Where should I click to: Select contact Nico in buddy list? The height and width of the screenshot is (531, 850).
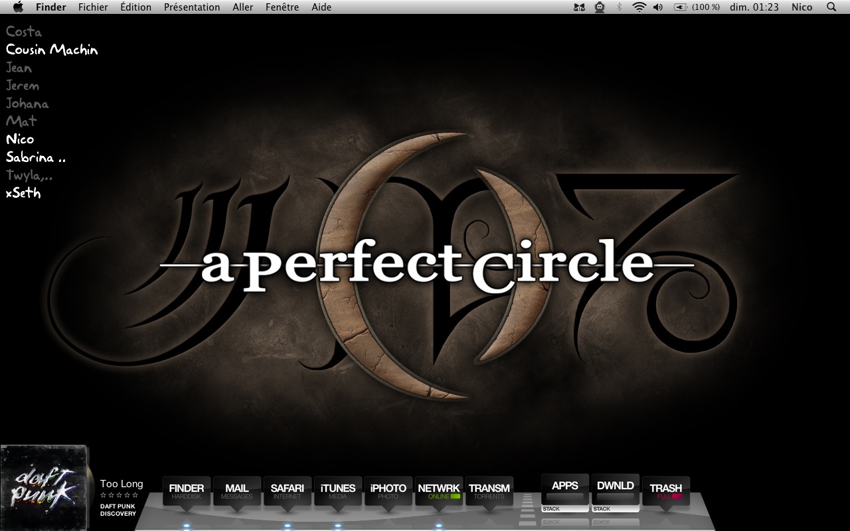pos(20,139)
